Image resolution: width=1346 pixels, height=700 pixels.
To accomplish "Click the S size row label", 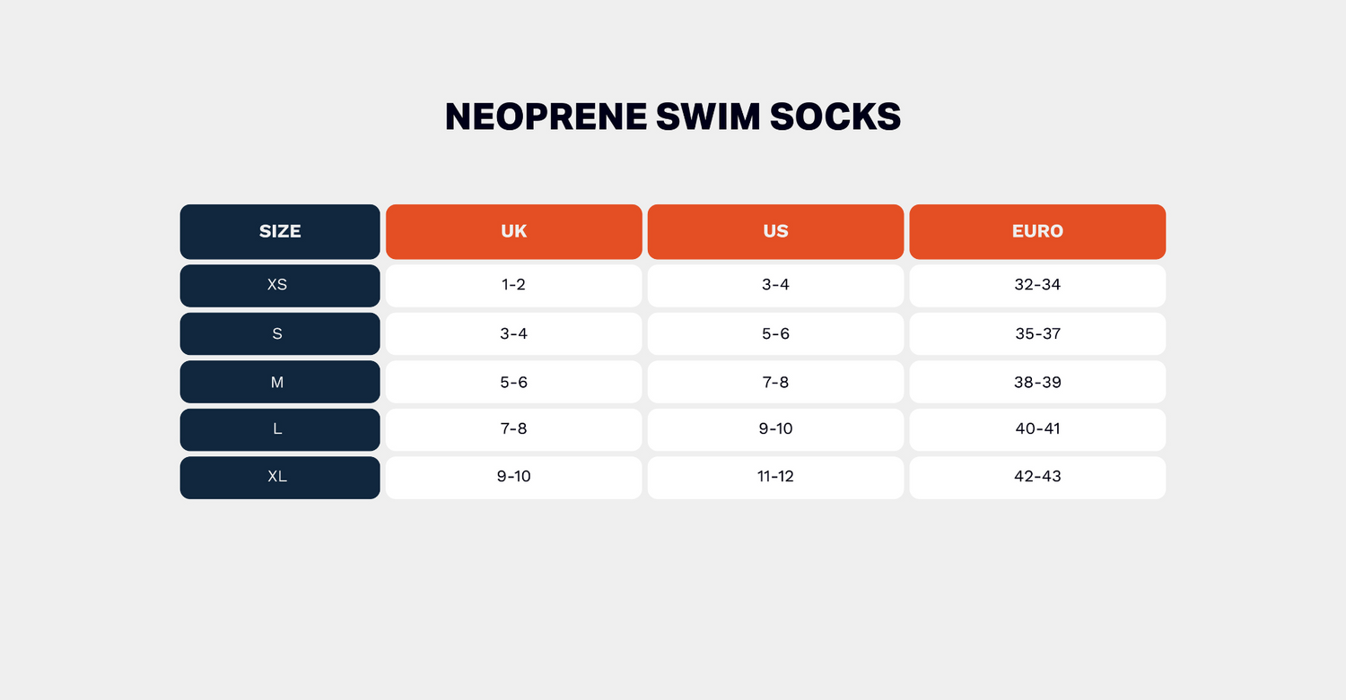I will point(280,333).
